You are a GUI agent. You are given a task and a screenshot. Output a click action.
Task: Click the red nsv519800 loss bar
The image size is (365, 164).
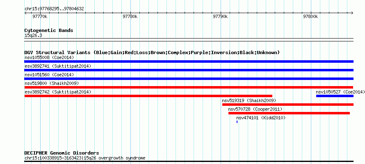click(189, 87)
